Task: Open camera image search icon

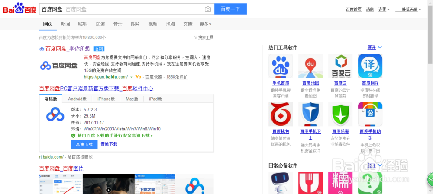Action: point(208,10)
